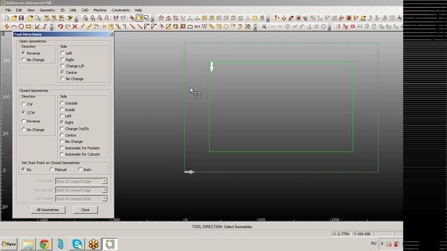Open Skype from the taskbar
The height and width of the screenshot is (251, 447).
click(x=78, y=244)
